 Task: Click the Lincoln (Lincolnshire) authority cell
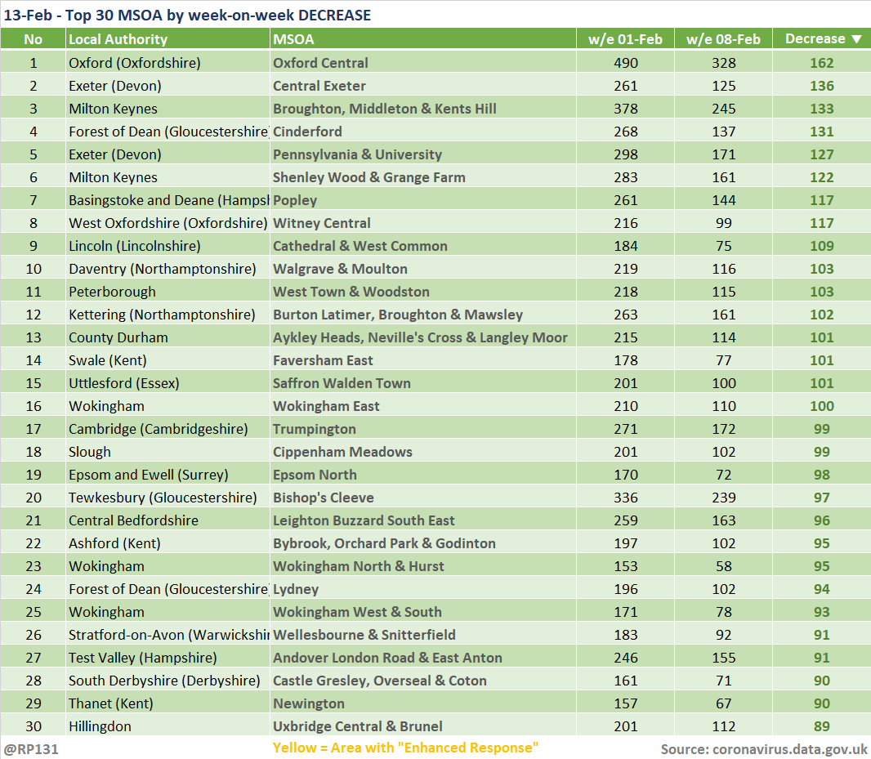[x=167, y=246]
